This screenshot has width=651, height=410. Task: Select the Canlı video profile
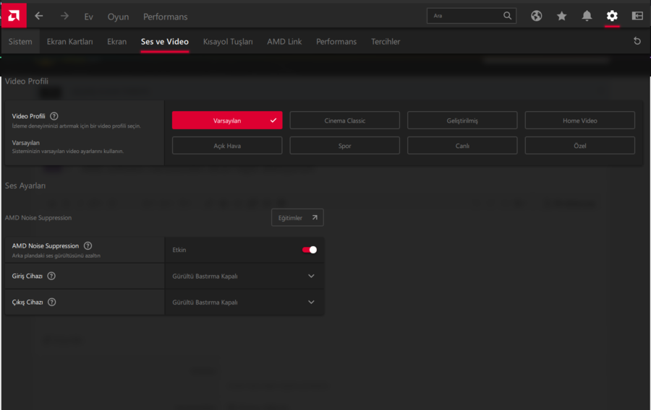(462, 146)
